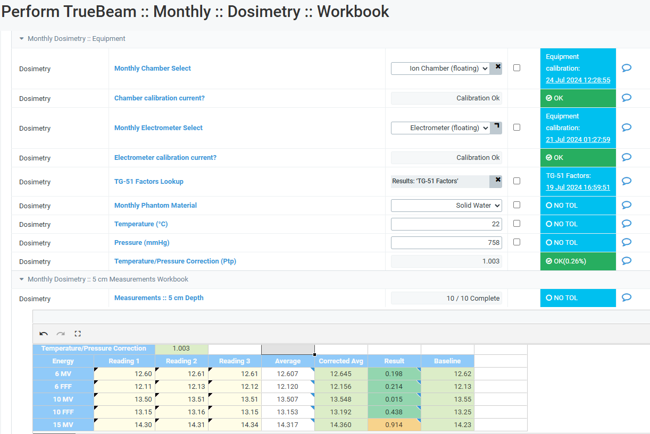Toggle spreadsheet fullscreen icon
Image resolution: width=650 pixels, height=434 pixels.
(x=78, y=334)
